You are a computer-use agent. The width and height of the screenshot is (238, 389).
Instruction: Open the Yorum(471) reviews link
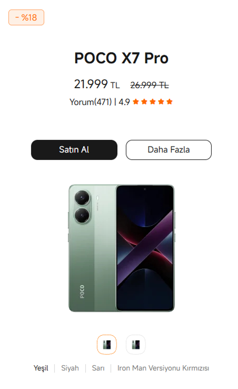point(90,102)
